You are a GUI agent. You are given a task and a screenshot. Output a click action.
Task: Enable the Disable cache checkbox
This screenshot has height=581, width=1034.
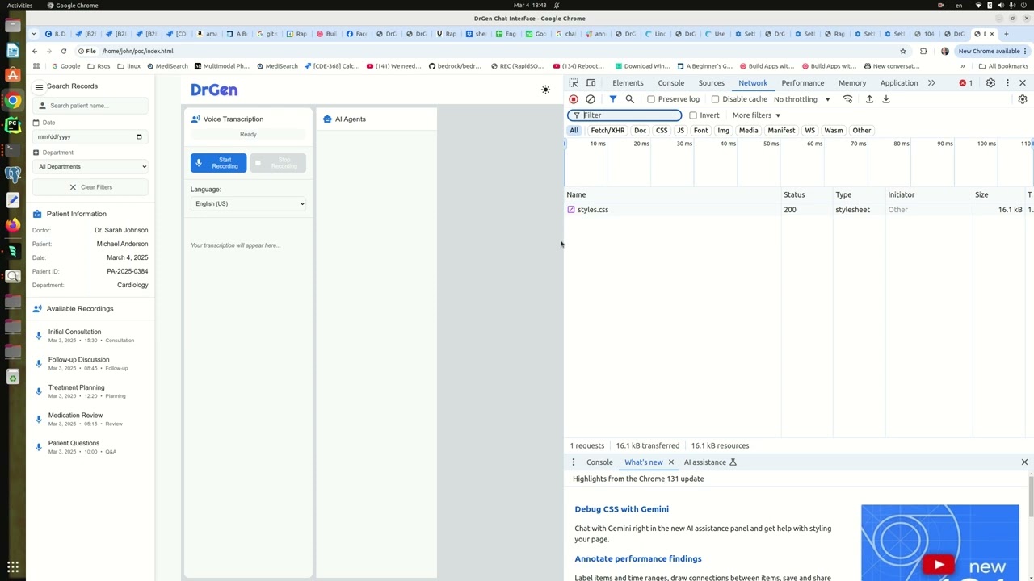click(x=715, y=99)
